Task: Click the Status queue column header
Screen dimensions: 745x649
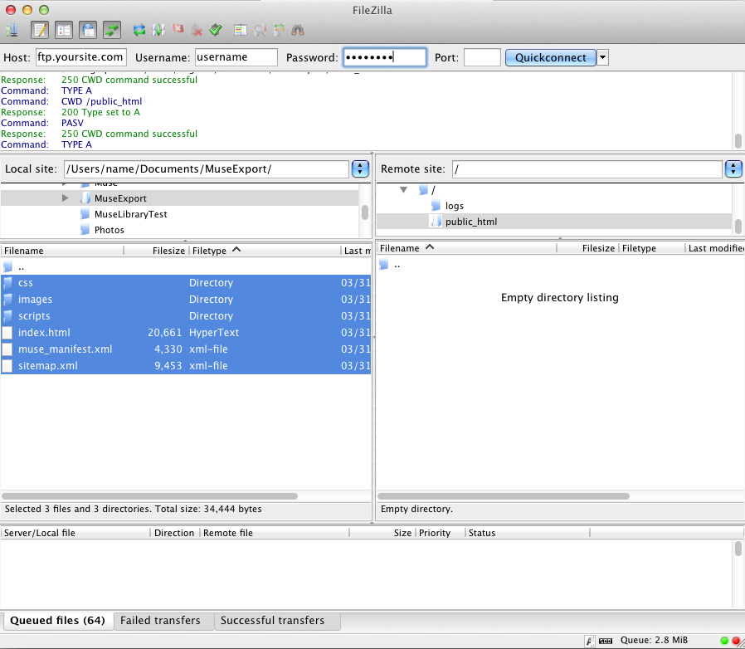Action: (x=527, y=533)
